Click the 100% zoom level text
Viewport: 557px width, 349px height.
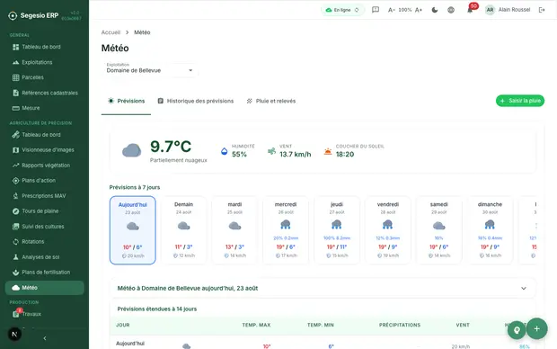tap(404, 10)
